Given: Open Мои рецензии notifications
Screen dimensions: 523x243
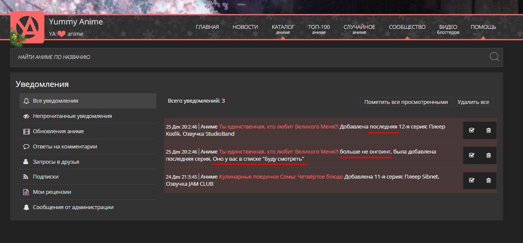Looking at the screenshot, I should coord(88,192).
